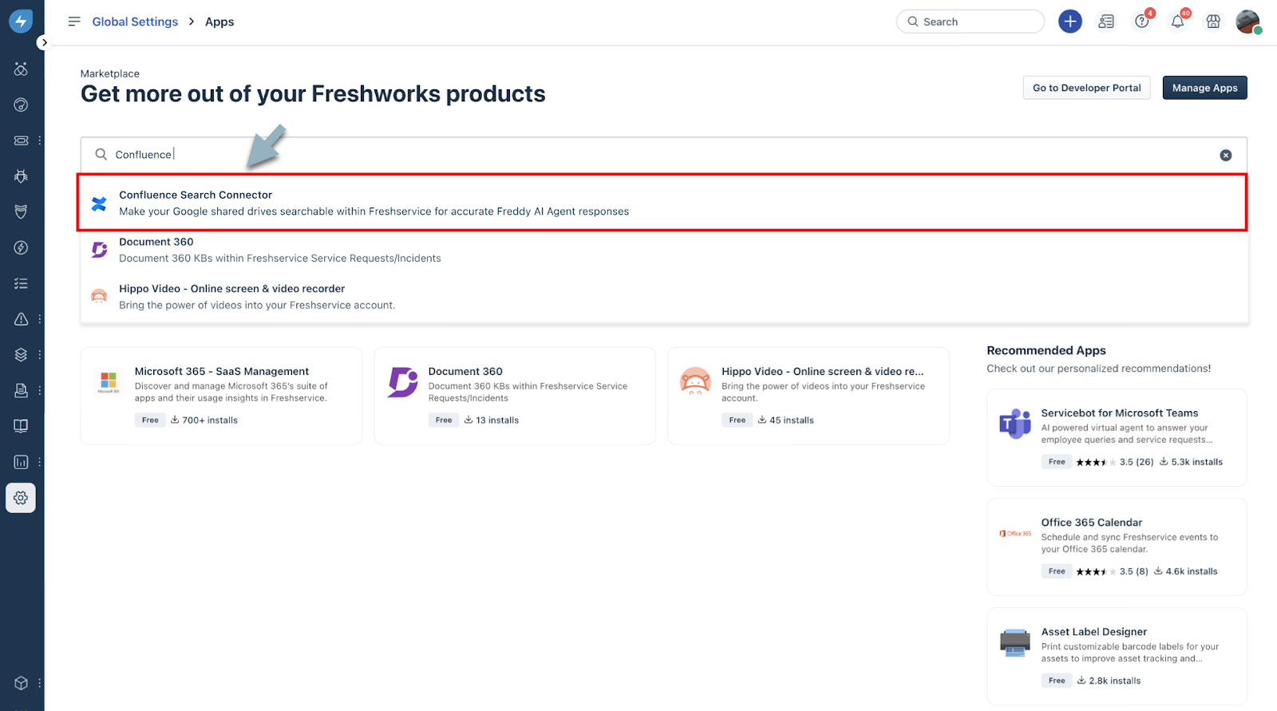Open the Tickets sidebar icon
The height and width of the screenshot is (711, 1277).
(x=21, y=140)
